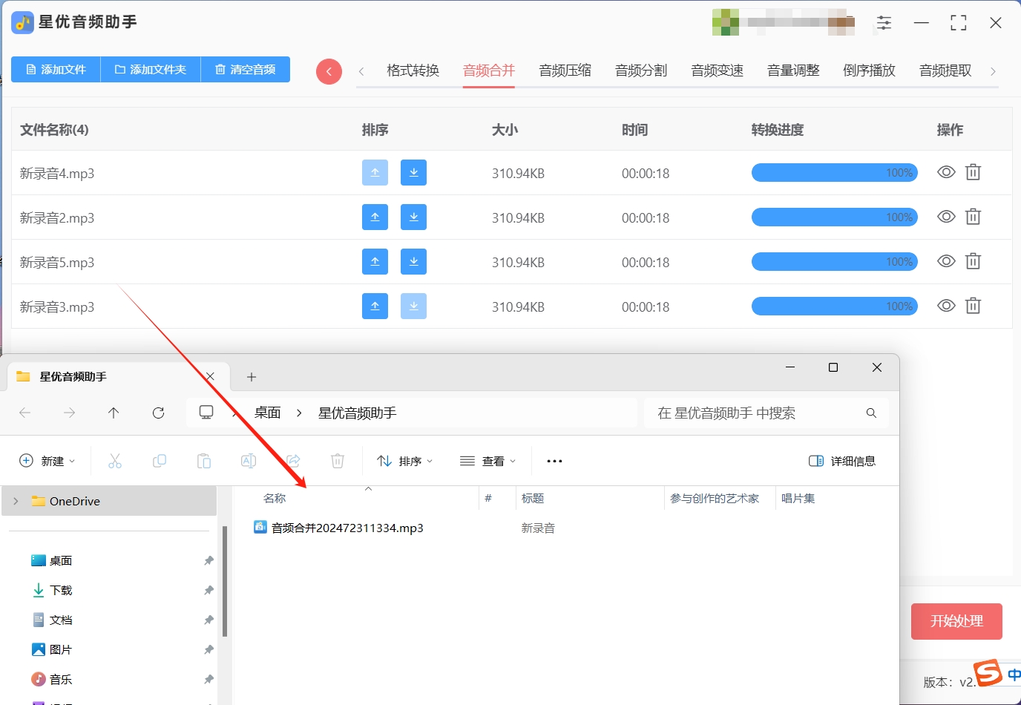Screen dimensions: 1021x705
Task: Preview 新录音2.mp3 with eye icon
Action: [x=946, y=217]
